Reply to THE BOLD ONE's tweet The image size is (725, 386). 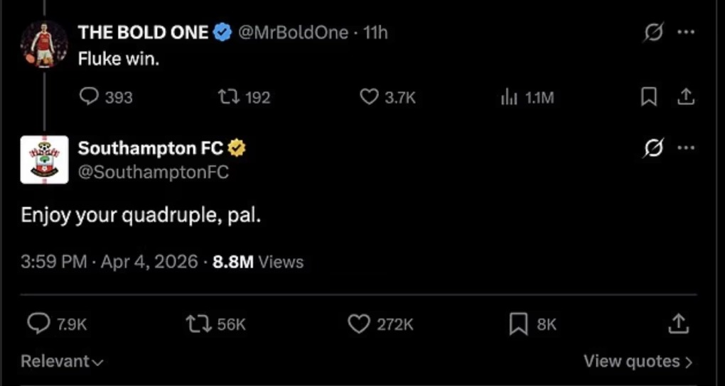(89, 97)
